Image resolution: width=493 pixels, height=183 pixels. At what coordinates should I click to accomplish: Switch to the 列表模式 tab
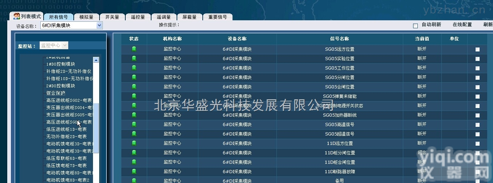[27, 16]
